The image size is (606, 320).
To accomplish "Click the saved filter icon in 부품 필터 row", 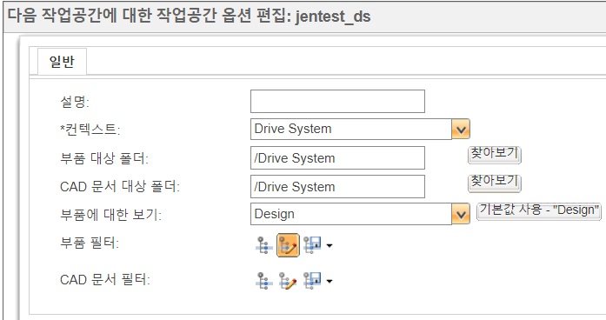I will pyautogui.click(x=312, y=245).
